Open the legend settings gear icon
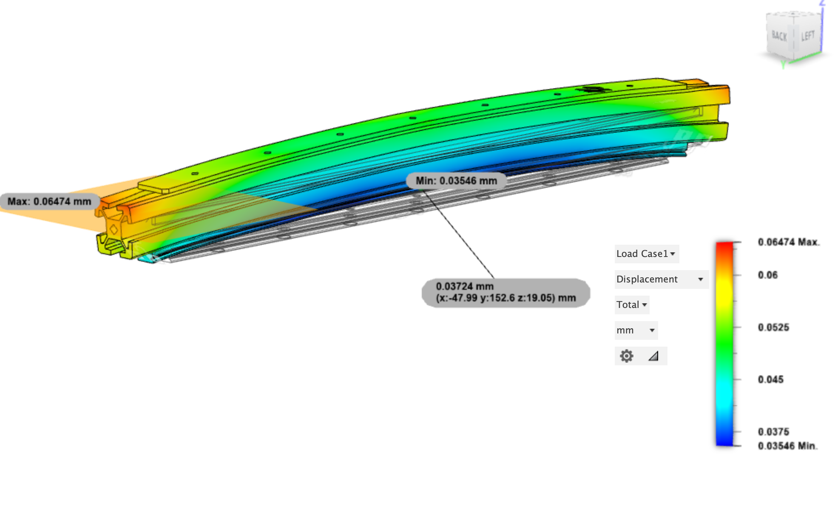The image size is (835, 508). point(626,356)
